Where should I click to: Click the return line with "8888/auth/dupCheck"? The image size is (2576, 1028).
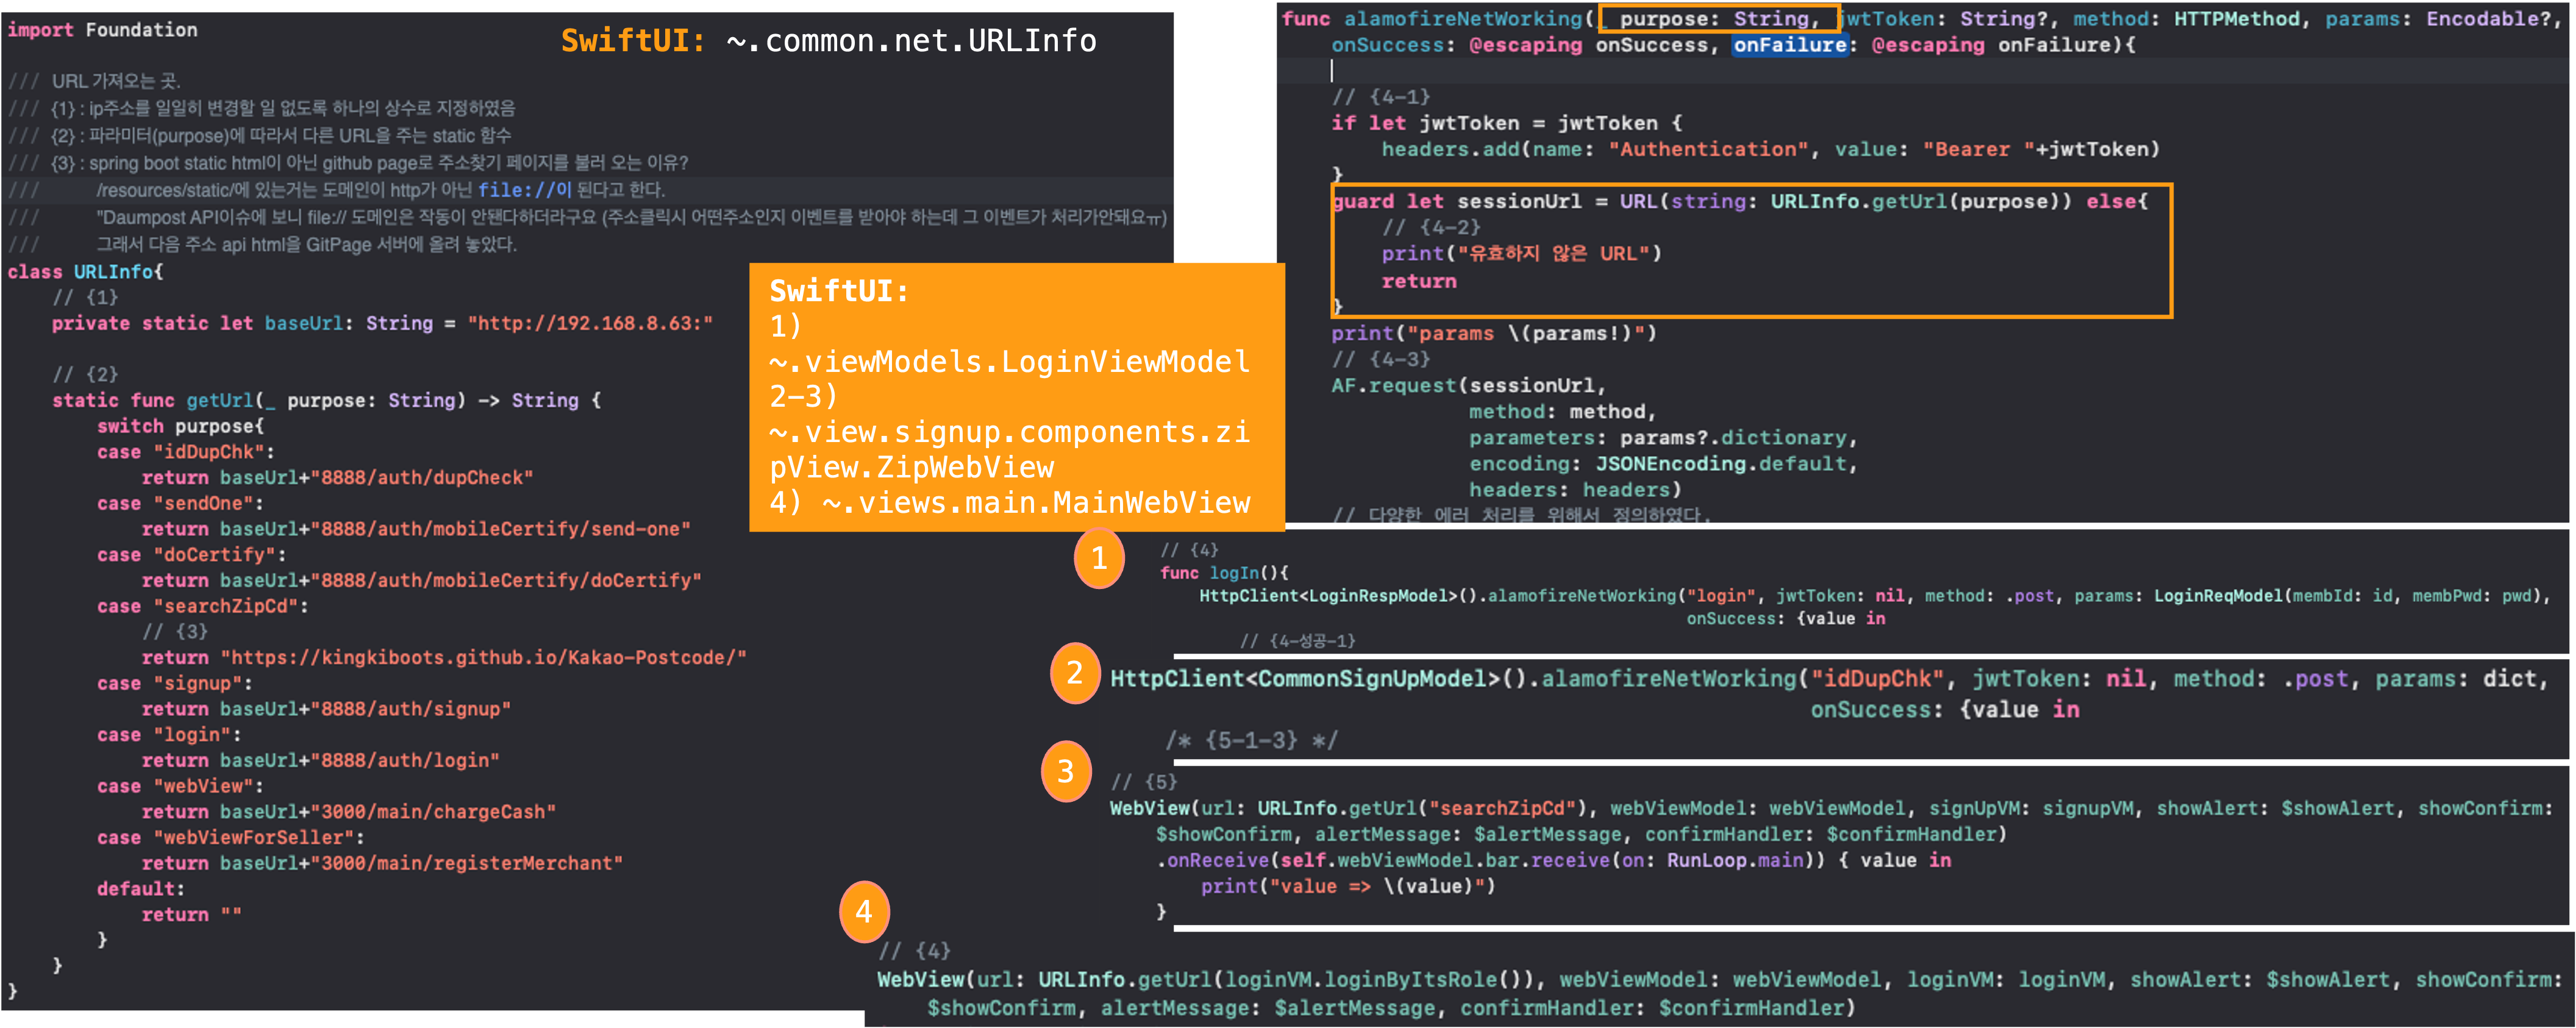[337, 478]
